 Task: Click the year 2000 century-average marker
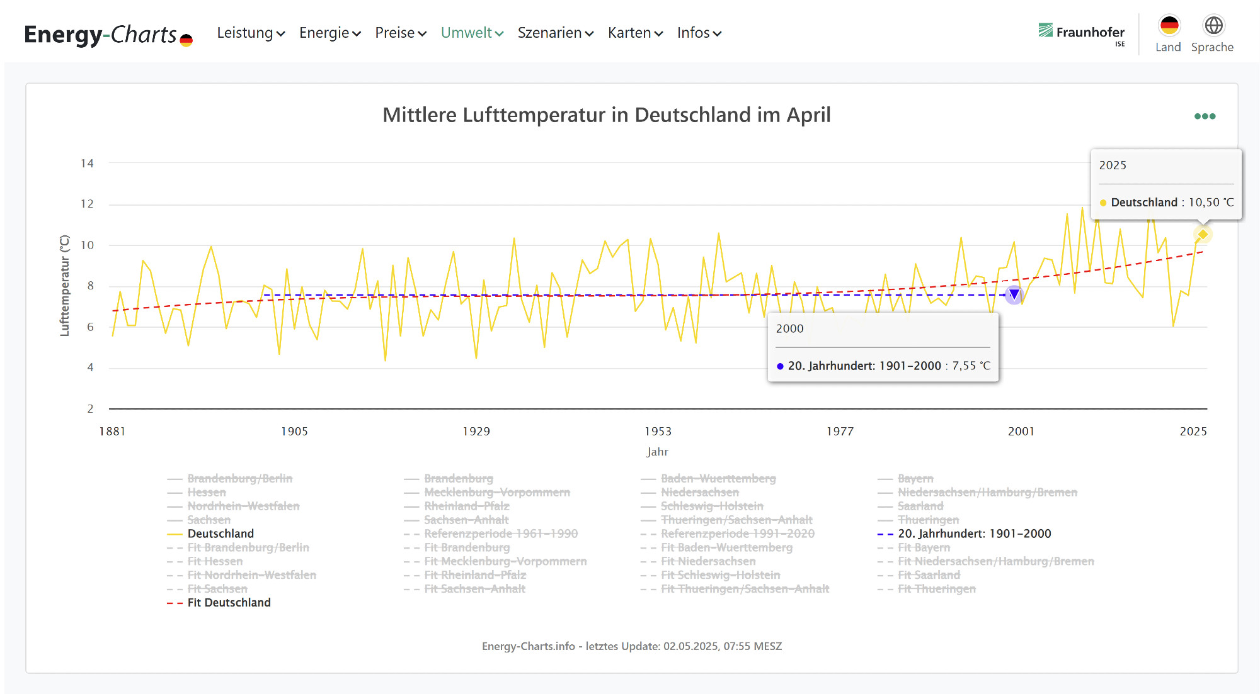click(x=1014, y=294)
